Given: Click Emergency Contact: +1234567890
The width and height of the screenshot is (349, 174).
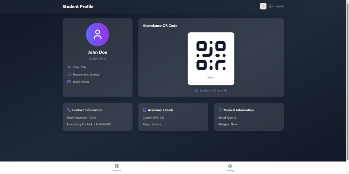Looking at the screenshot, I should [x=89, y=124].
